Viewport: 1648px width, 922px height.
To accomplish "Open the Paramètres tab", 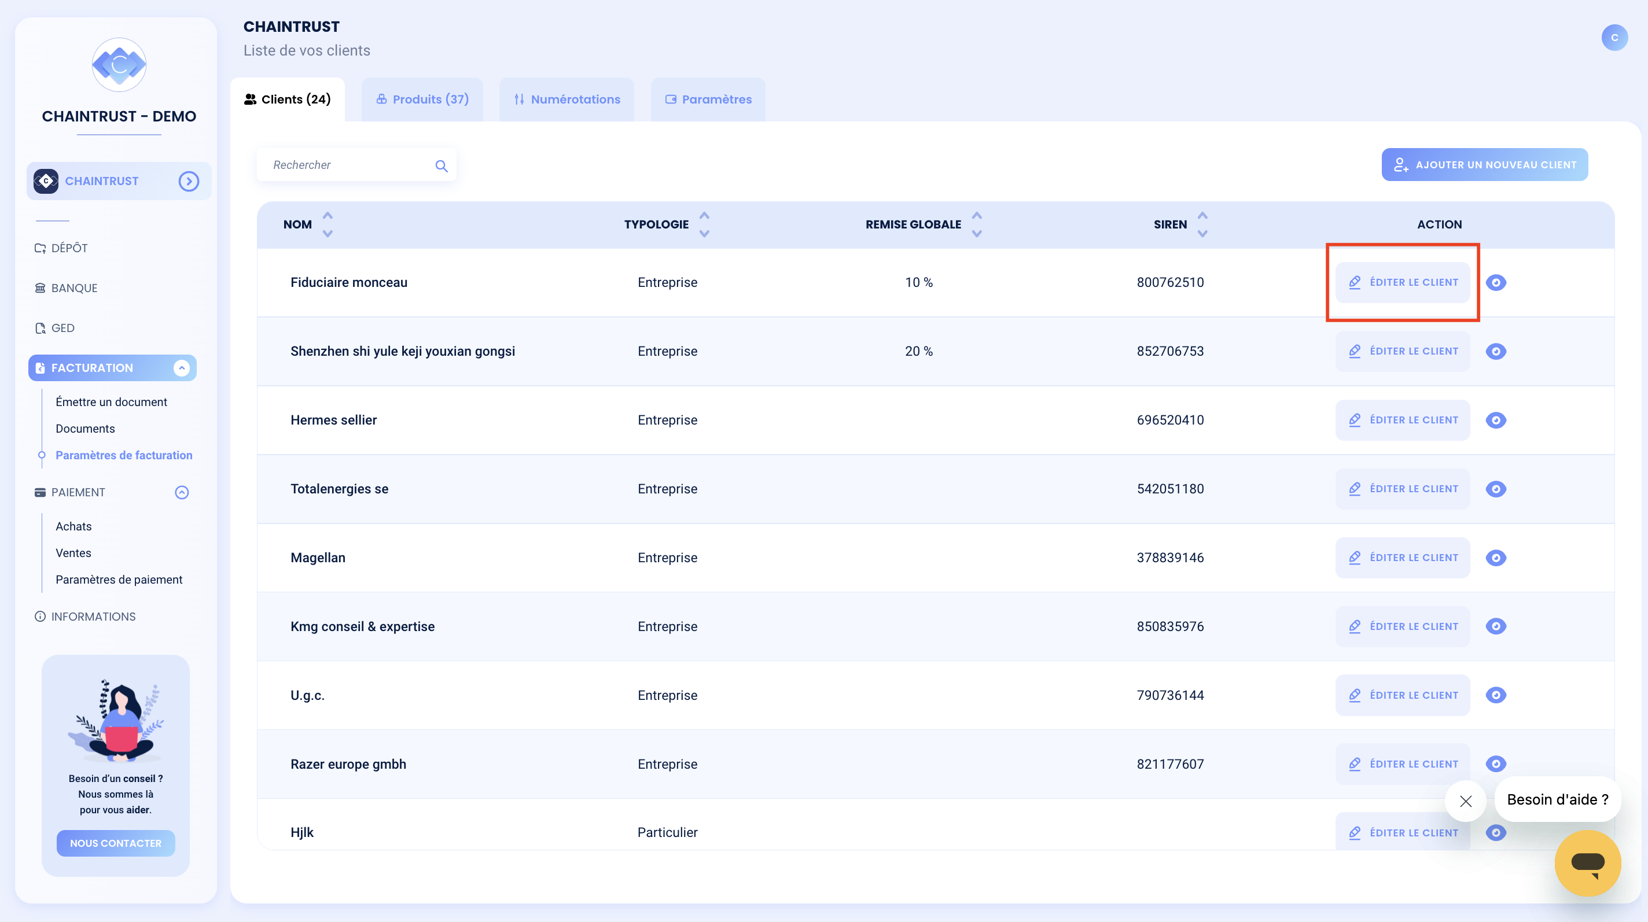I will 708,99.
